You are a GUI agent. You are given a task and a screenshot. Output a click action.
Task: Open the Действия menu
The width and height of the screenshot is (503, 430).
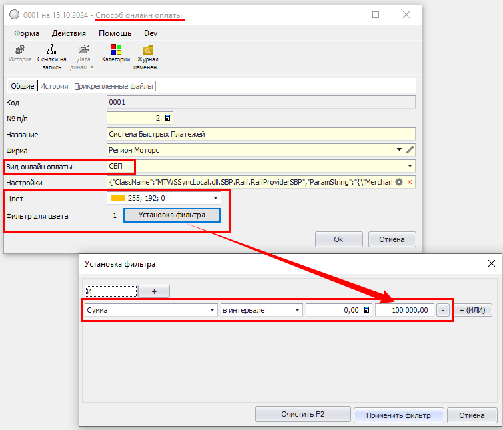(x=69, y=33)
